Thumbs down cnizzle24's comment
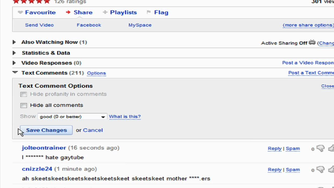334x188 pixels. pyautogui.click(x=320, y=170)
